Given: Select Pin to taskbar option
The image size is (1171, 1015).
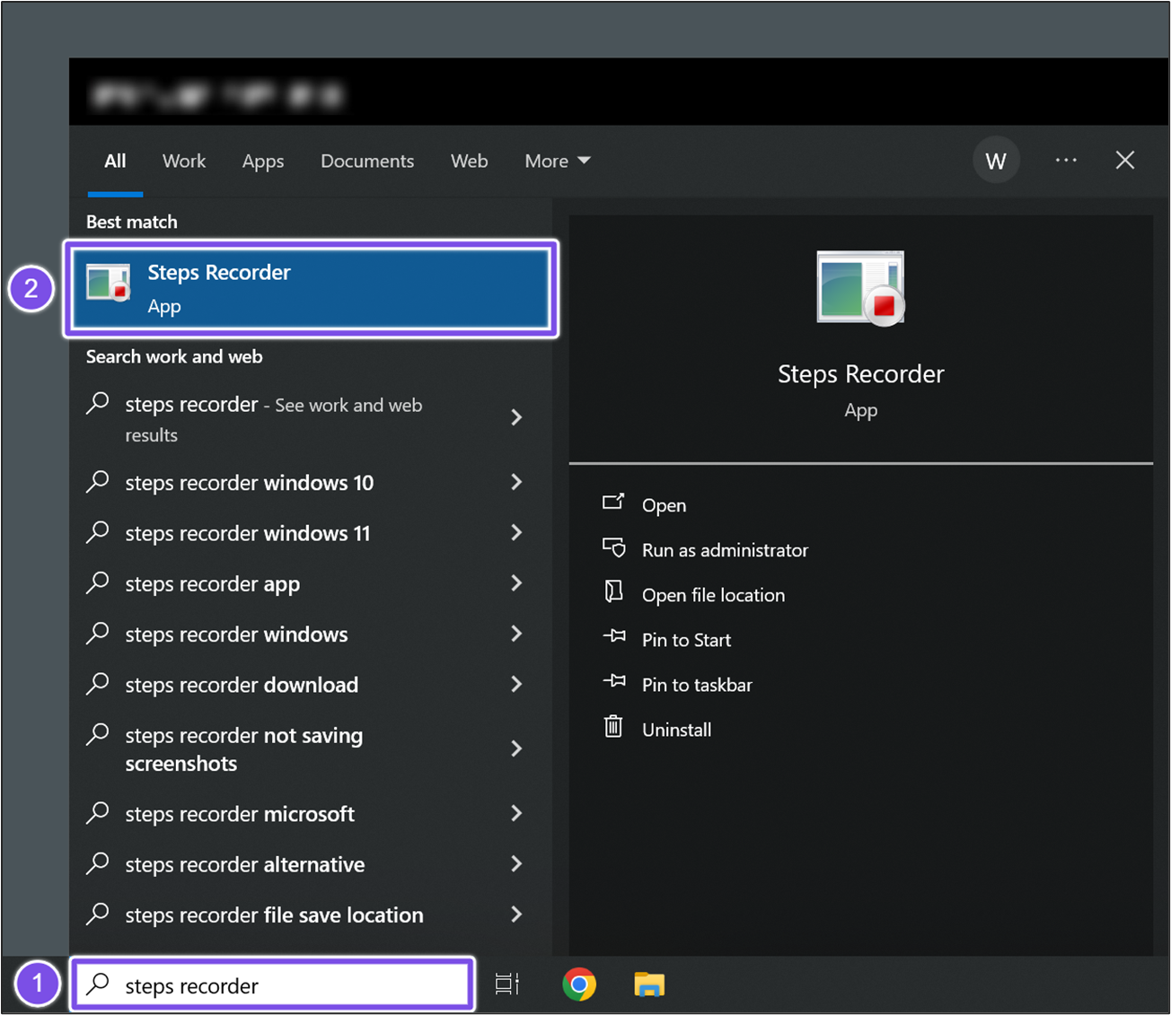Looking at the screenshot, I should 696,685.
